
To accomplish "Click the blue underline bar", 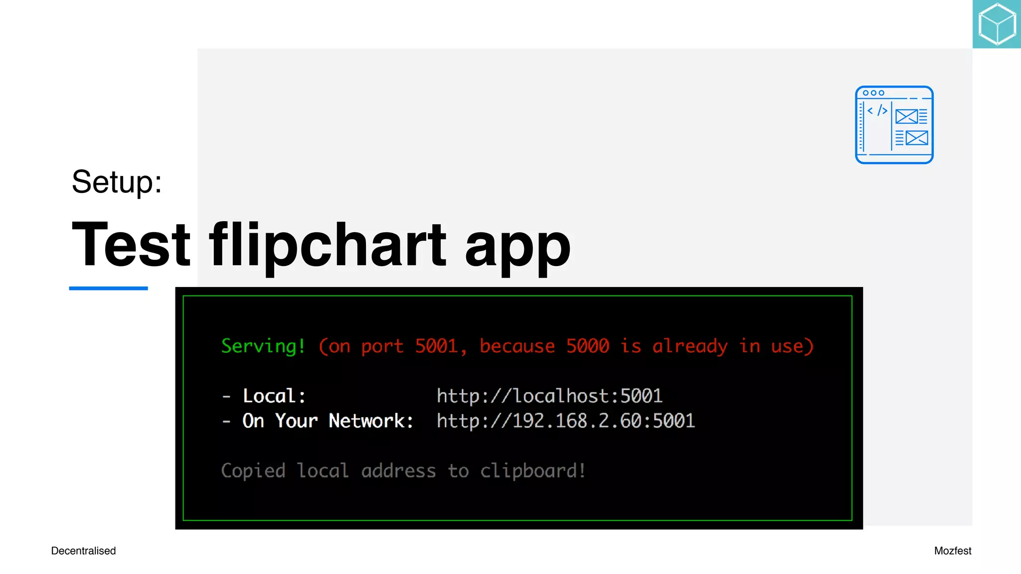I will pos(108,288).
